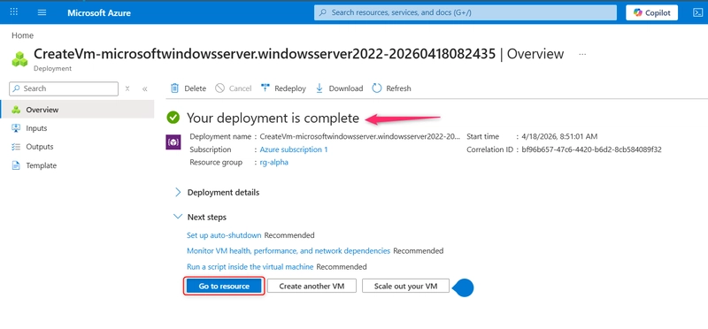Click the Go to resource button

point(224,287)
